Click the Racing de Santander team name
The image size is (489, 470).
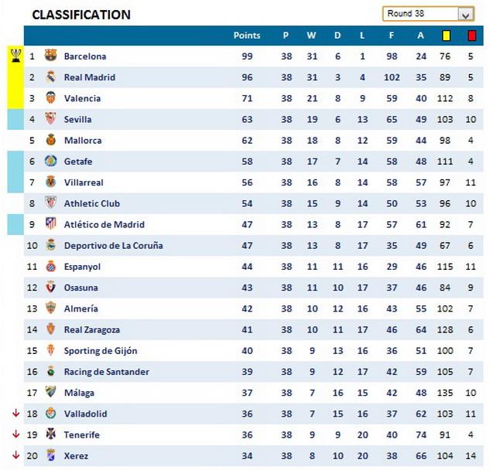pos(106,372)
